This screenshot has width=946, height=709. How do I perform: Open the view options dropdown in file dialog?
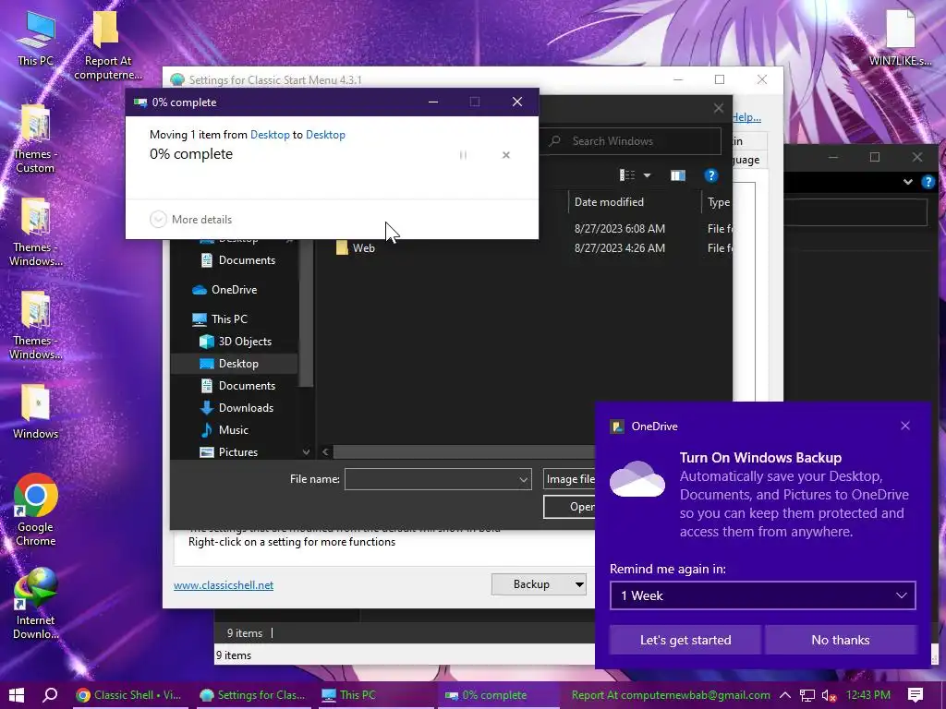[647, 175]
